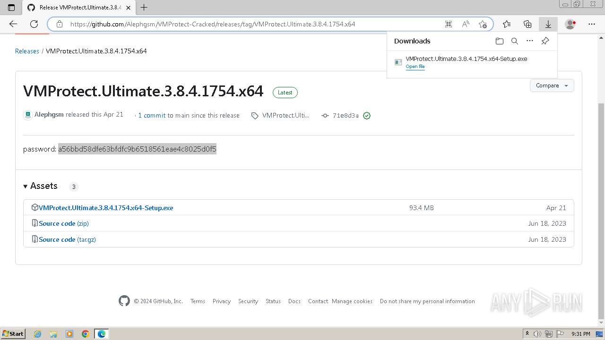This screenshot has width=605, height=340.
Task: Open Internet Explorer from the taskbar
Action: pos(37,334)
